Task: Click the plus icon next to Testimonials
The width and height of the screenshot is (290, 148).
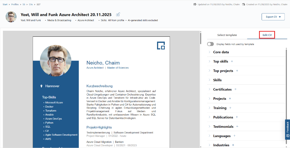Action: (237, 126)
